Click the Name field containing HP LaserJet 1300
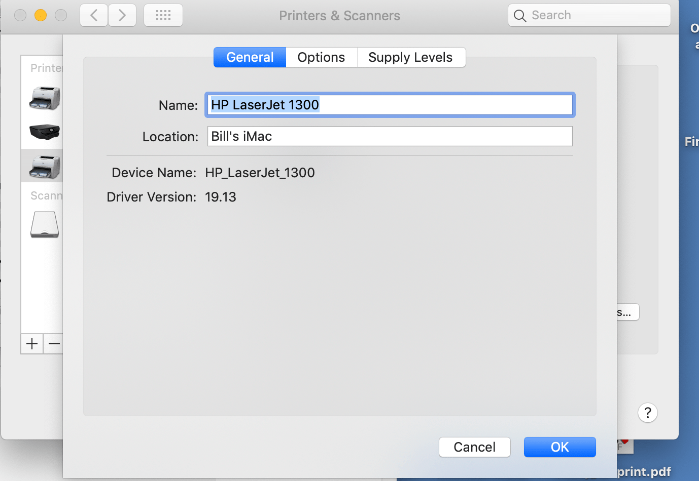The width and height of the screenshot is (699, 481). coord(390,105)
